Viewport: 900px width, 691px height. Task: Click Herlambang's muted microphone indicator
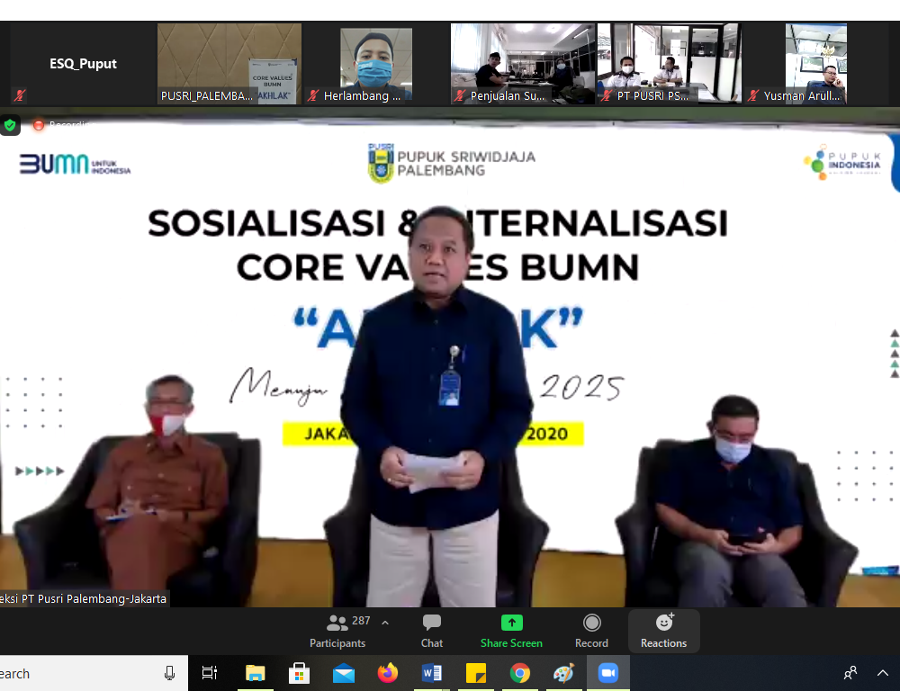tap(312, 95)
